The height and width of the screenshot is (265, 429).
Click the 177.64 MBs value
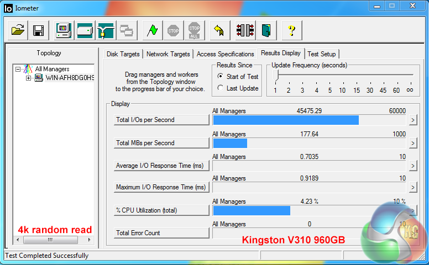(x=309, y=134)
